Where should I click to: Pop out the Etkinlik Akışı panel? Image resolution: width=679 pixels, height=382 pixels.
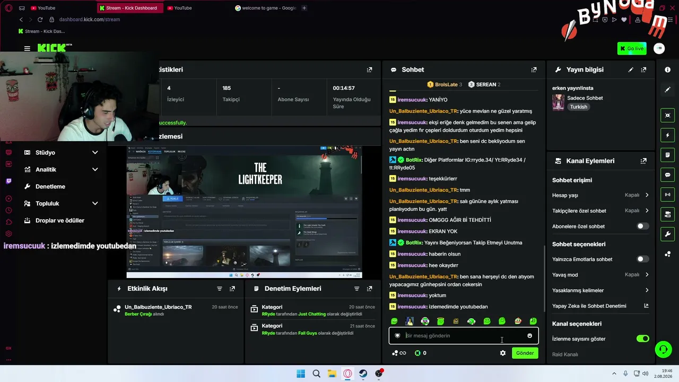click(232, 289)
